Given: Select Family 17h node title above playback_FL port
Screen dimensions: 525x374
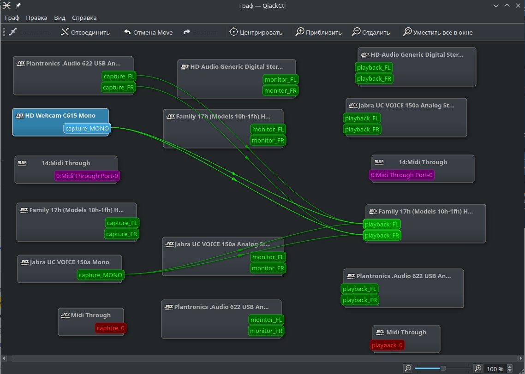Looking at the screenshot, I should (425, 211).
